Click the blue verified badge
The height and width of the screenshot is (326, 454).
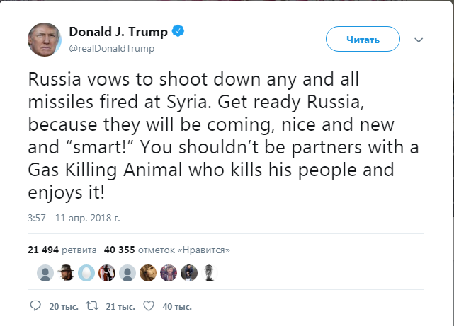click(x=182, y=33)
